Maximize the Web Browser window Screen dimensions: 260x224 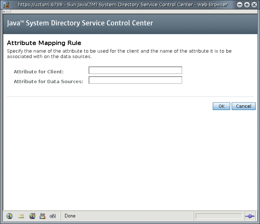coord(247,5)
